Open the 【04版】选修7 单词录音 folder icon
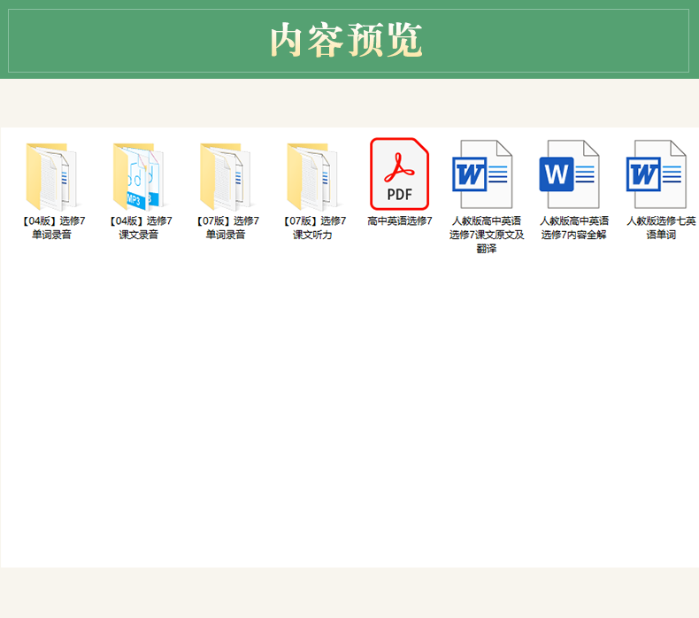The image size is (699, 618). coord(51,176)
